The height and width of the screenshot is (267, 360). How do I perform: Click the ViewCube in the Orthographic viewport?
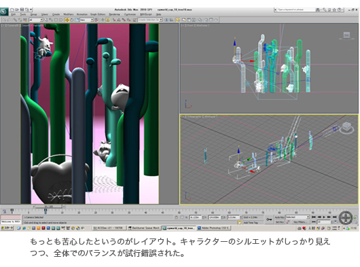pyautogui.click(x=346, y=128)
